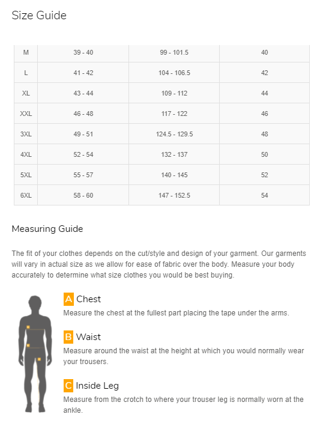The height and width of the screenshot is (441, 311).
Task: Click the Inside Leg heading text
Action: tap(97, 386)
